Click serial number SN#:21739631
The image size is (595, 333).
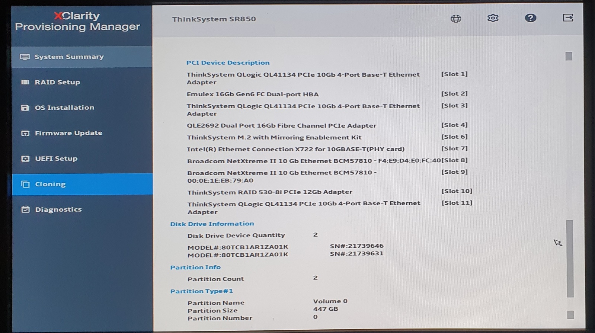[356, 254]
